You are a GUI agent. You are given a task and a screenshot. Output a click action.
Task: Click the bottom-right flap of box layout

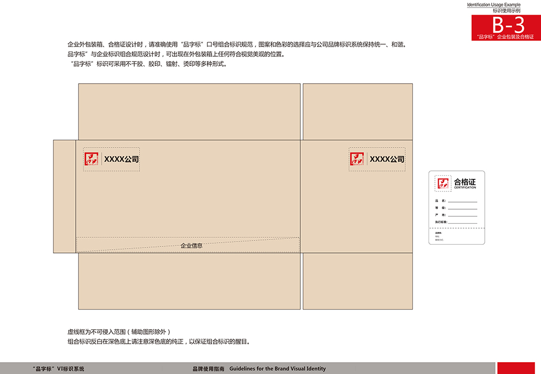click(358, 281)
